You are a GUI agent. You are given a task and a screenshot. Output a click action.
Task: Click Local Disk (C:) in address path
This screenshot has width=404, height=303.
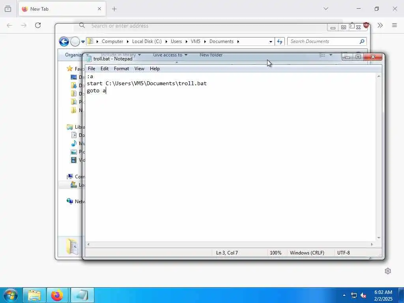(x=147, y=41)
